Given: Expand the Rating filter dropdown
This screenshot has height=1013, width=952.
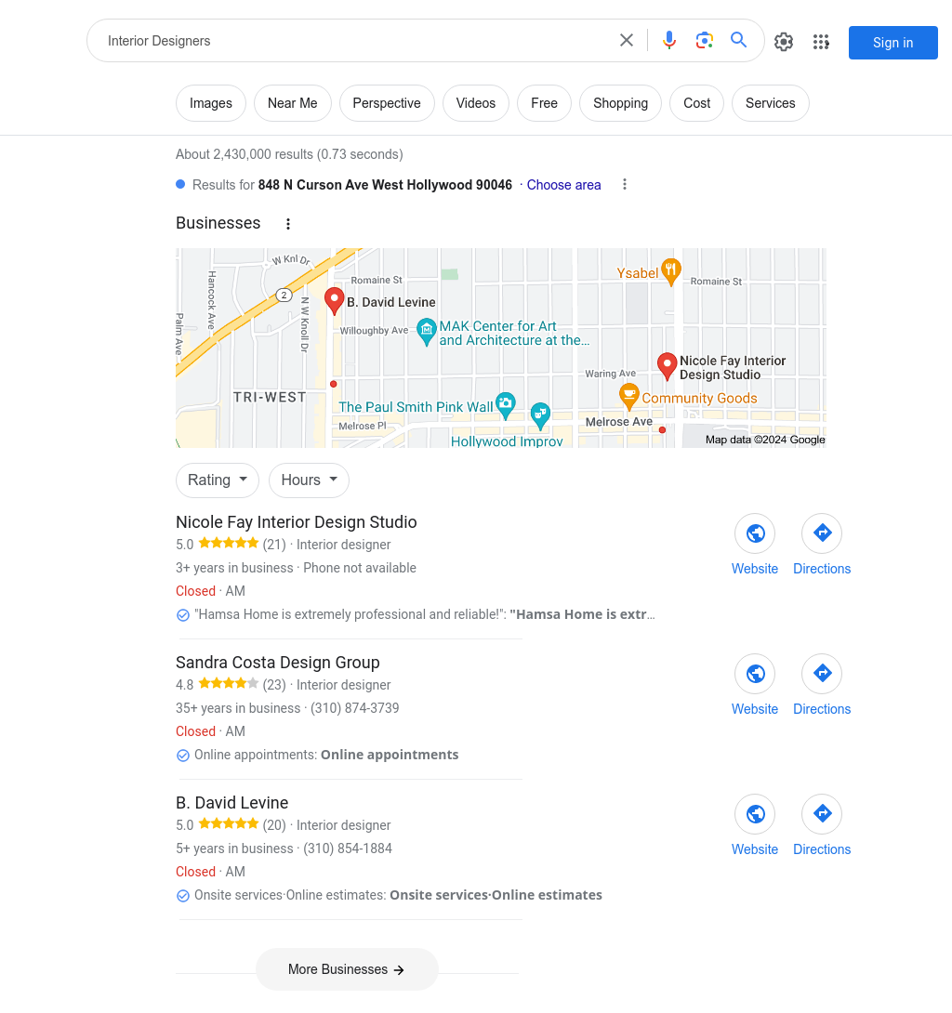Looking at the screenshot, I should 218,480.
